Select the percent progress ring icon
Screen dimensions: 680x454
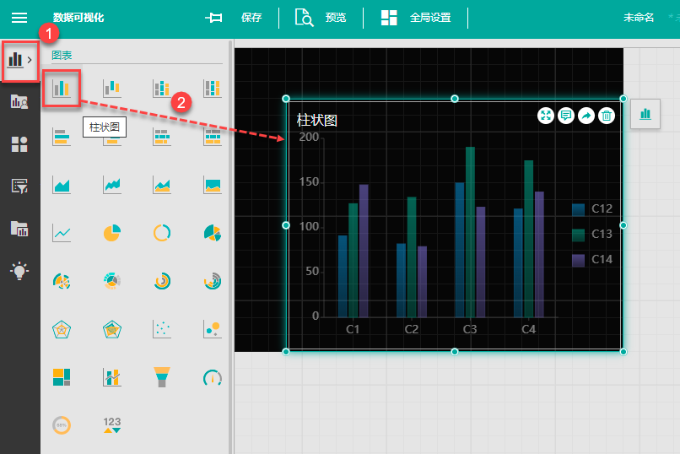(x=61, y=425)
